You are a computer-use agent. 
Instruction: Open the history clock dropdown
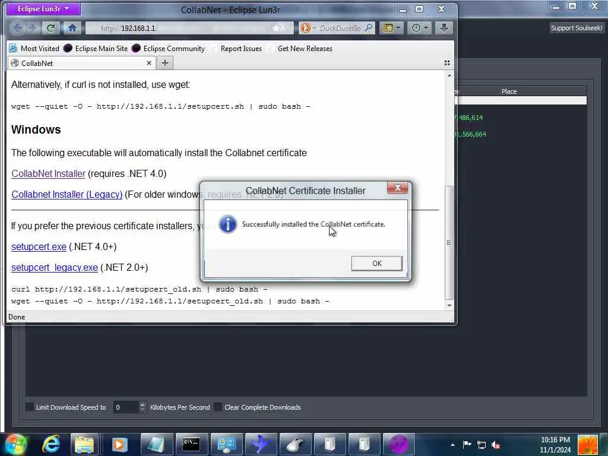419,28
